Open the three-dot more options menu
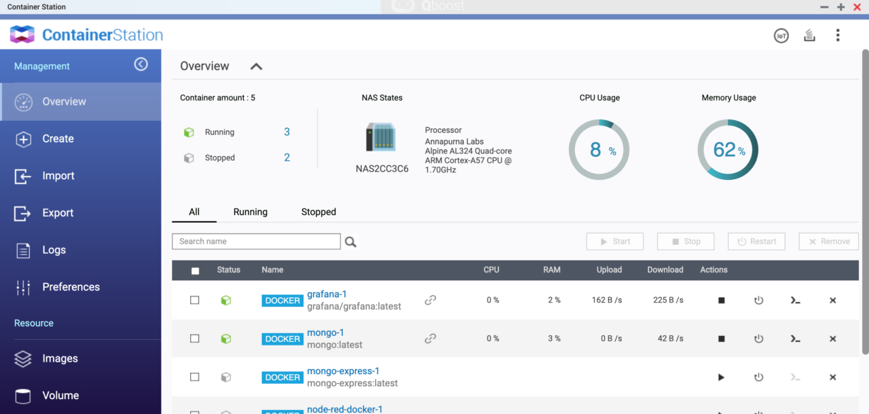This screenshot has height=414, width=869. tap(838, 35)
